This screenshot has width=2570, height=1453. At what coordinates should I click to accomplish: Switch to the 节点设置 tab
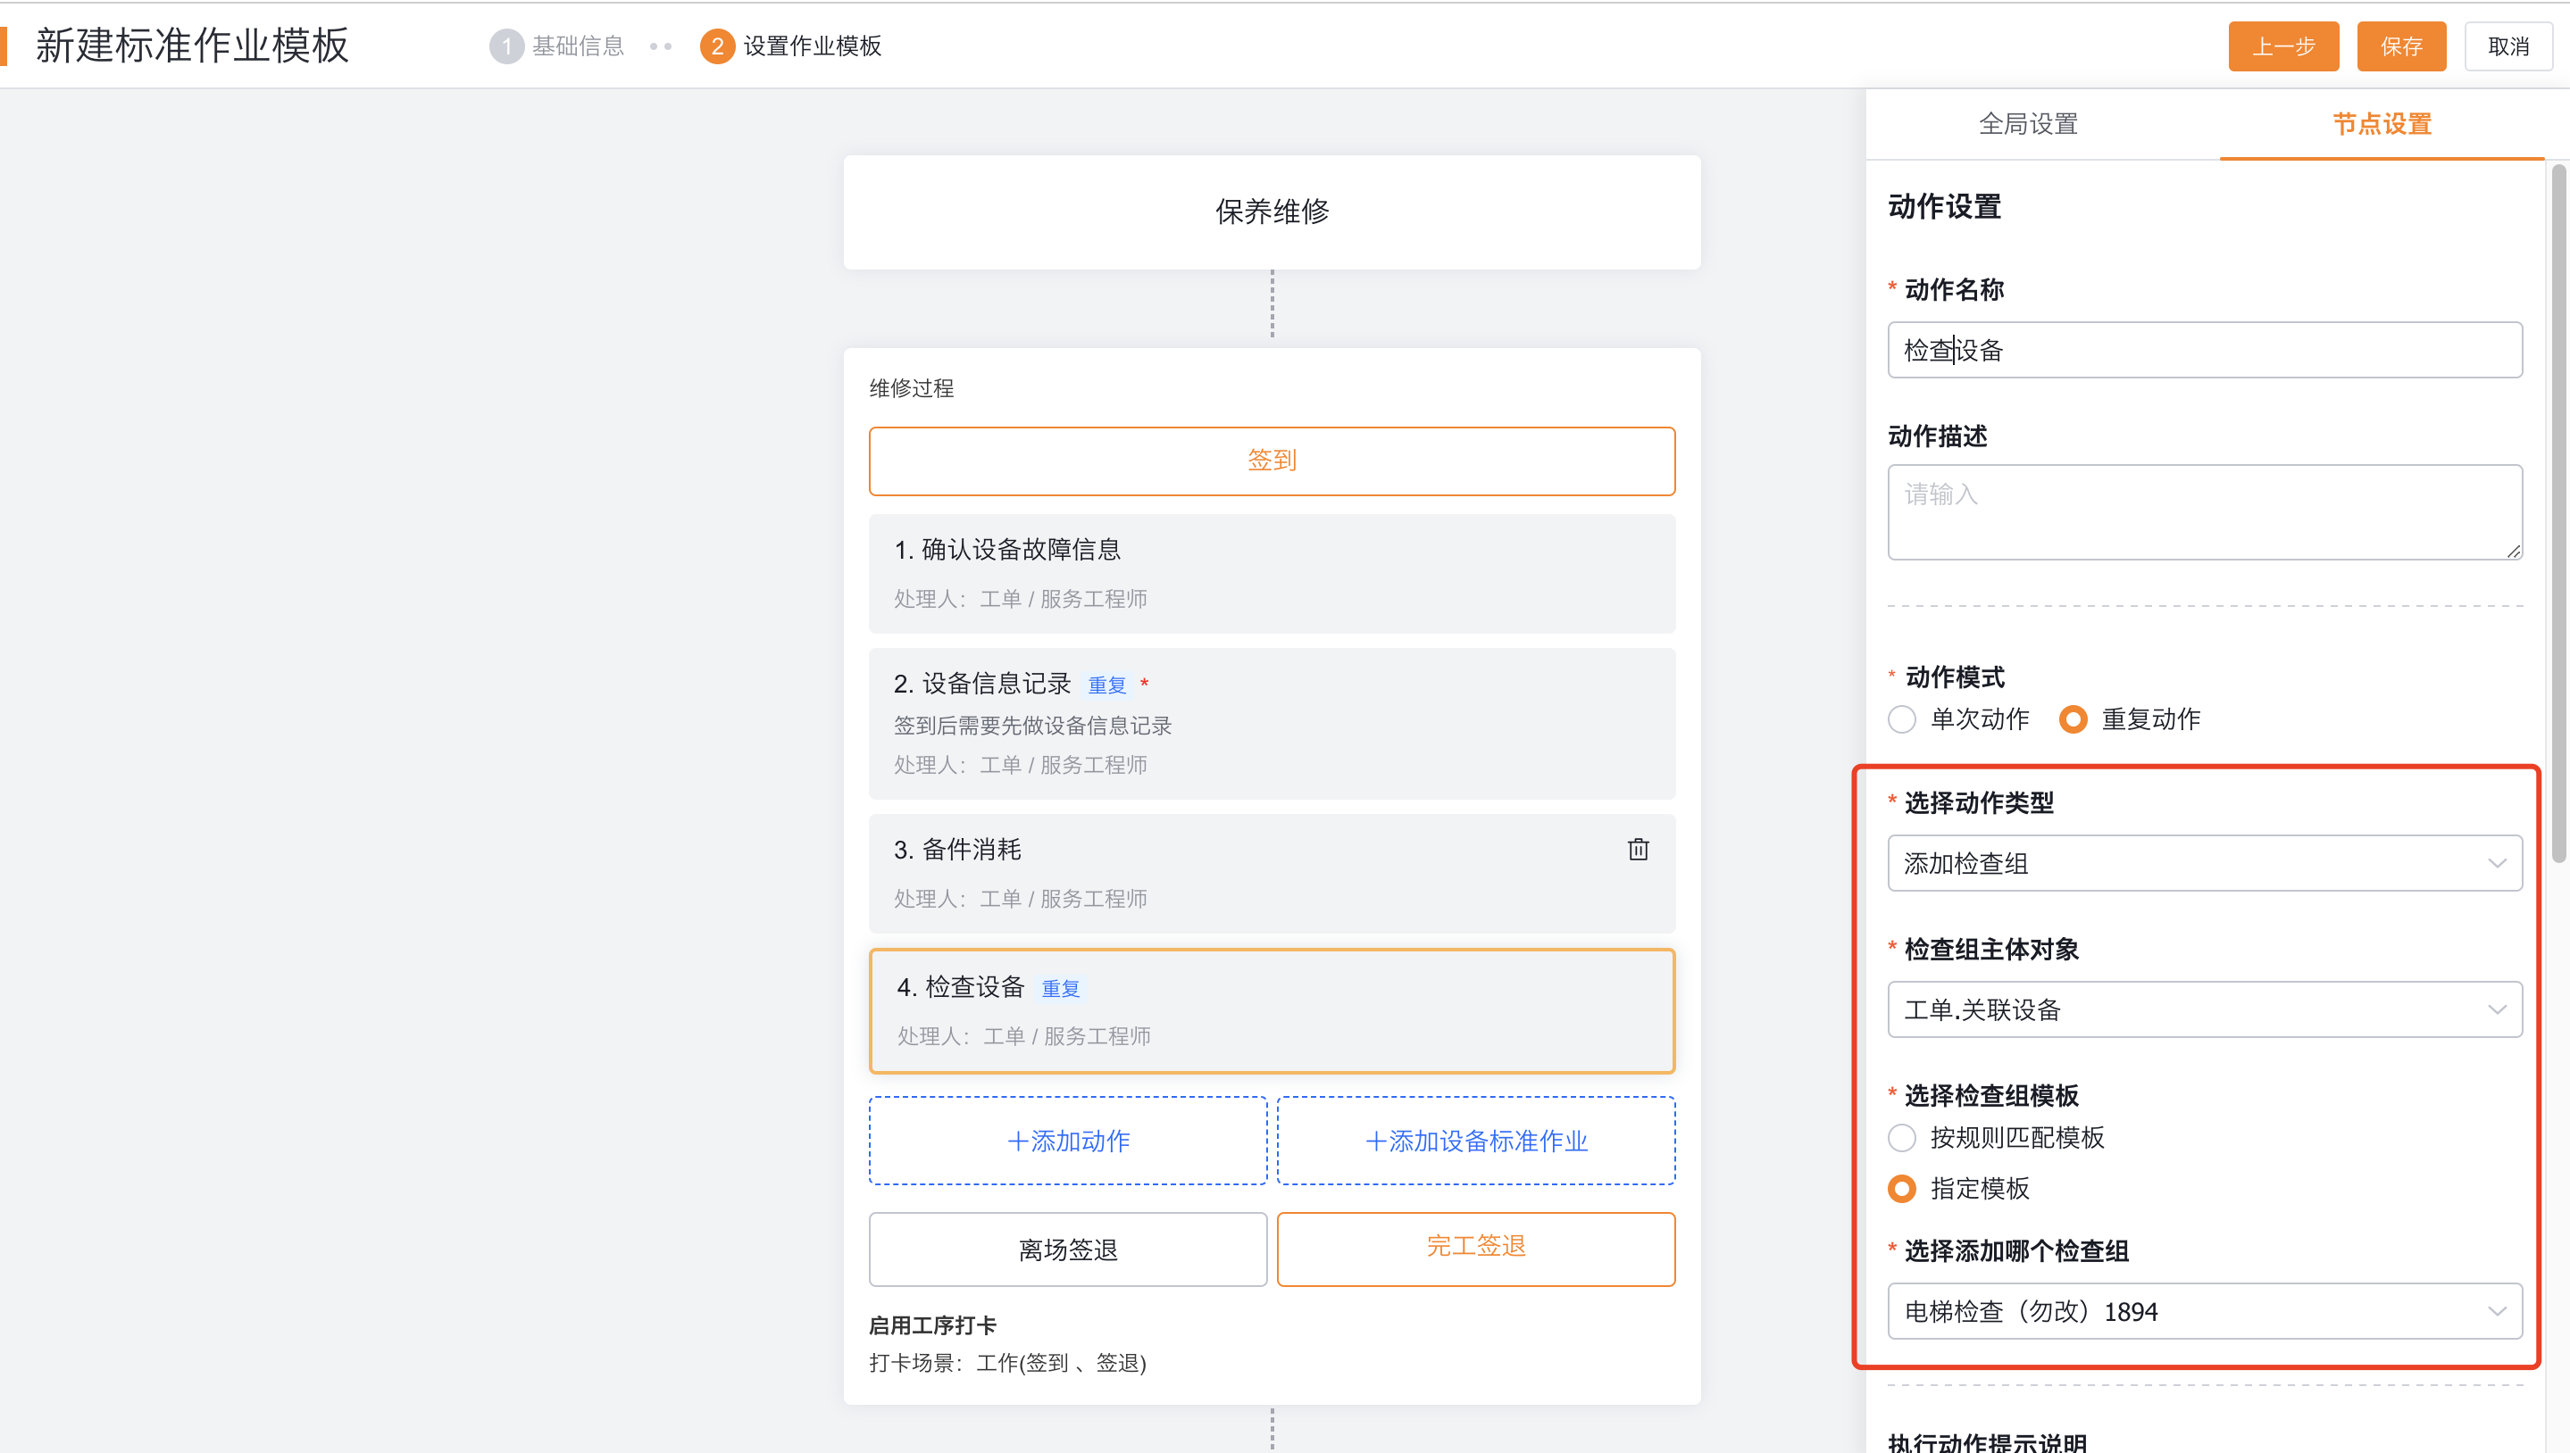tap(2382, 124)
